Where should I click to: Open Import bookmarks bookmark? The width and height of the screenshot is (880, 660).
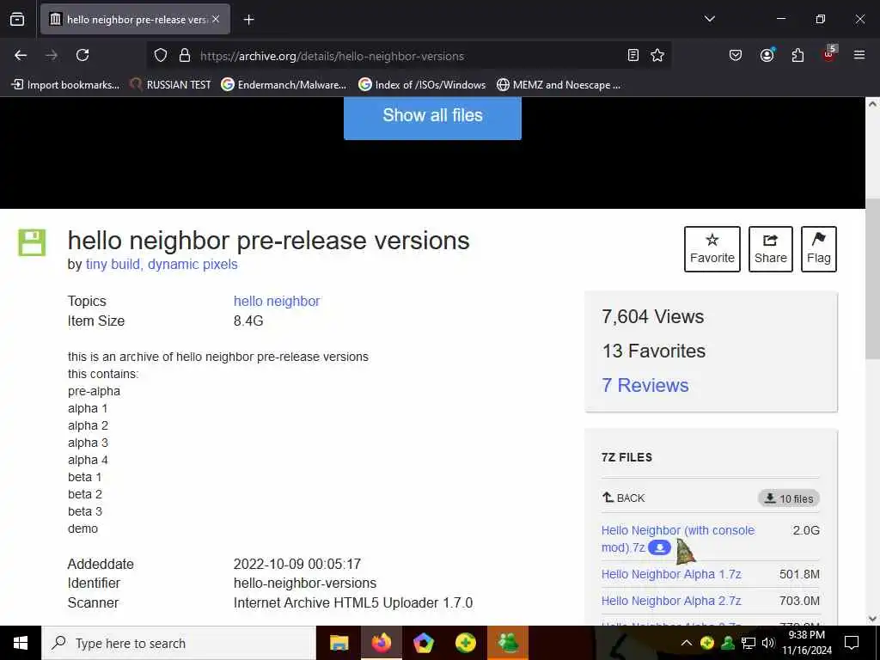pyautogui.click(x=65, y=85)
